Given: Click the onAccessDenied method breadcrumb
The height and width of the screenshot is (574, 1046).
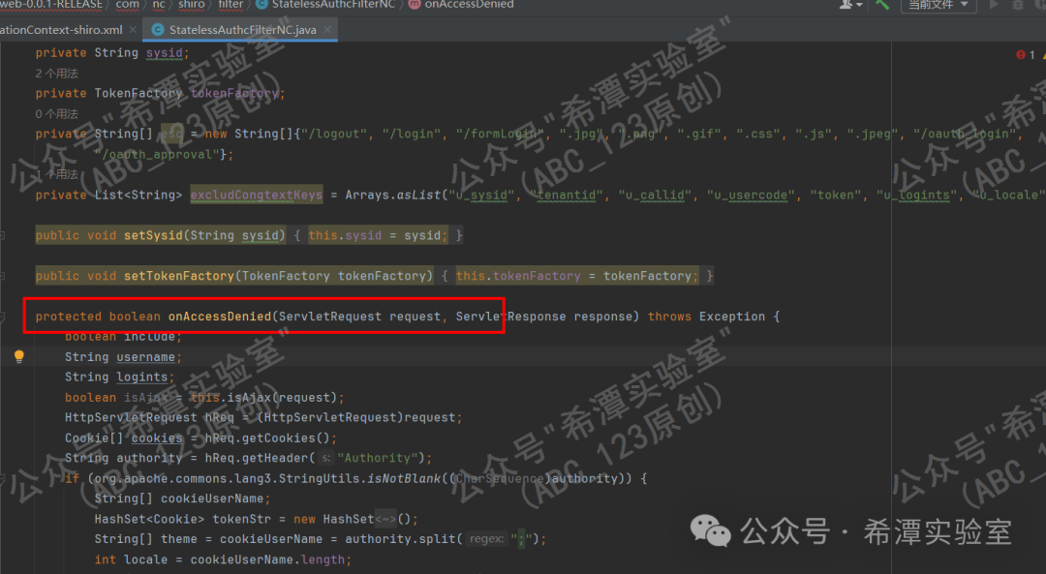Looking at the screenshot, I should pos(469,5).
